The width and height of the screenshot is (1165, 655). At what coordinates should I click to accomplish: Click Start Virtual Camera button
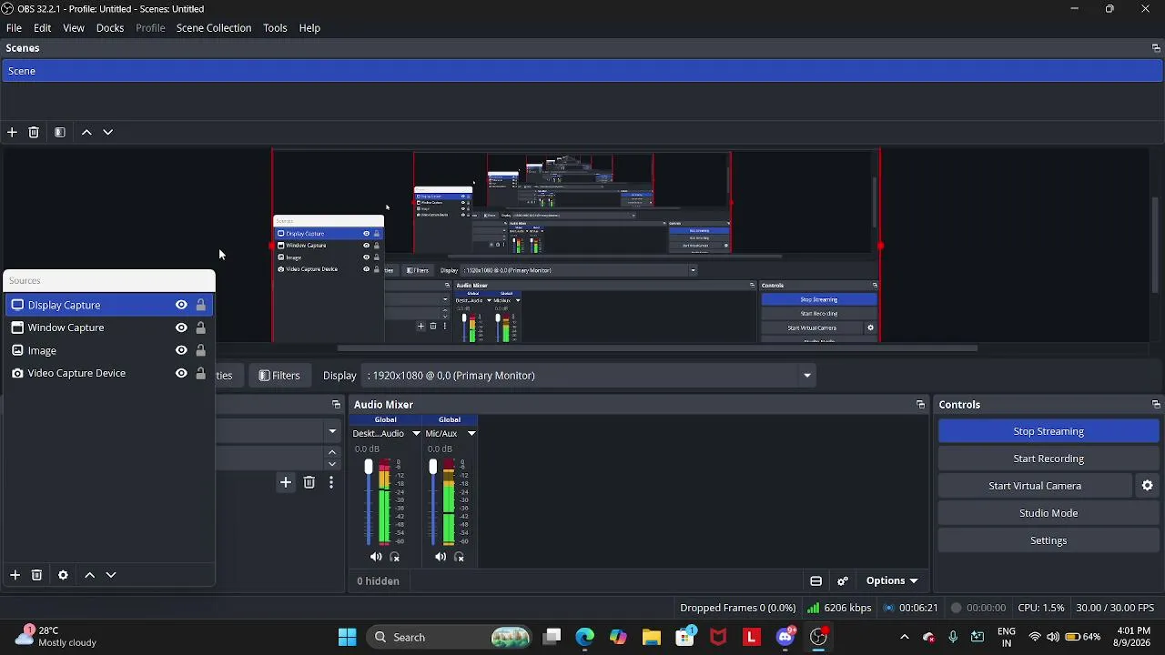pyautogui.click(x=1035, y=486)
